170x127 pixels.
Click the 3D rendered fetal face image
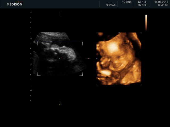pyautogui.click(x=119, y=59)
